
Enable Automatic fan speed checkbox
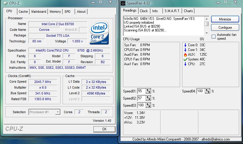tap(213, 37)
